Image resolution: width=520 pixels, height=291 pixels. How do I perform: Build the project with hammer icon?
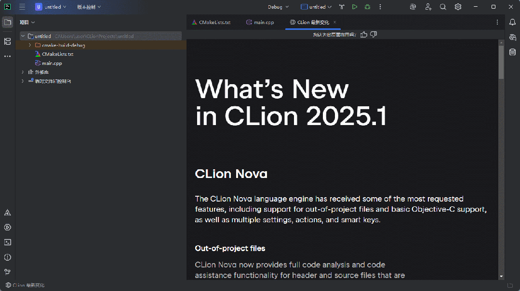pos(342,7)
